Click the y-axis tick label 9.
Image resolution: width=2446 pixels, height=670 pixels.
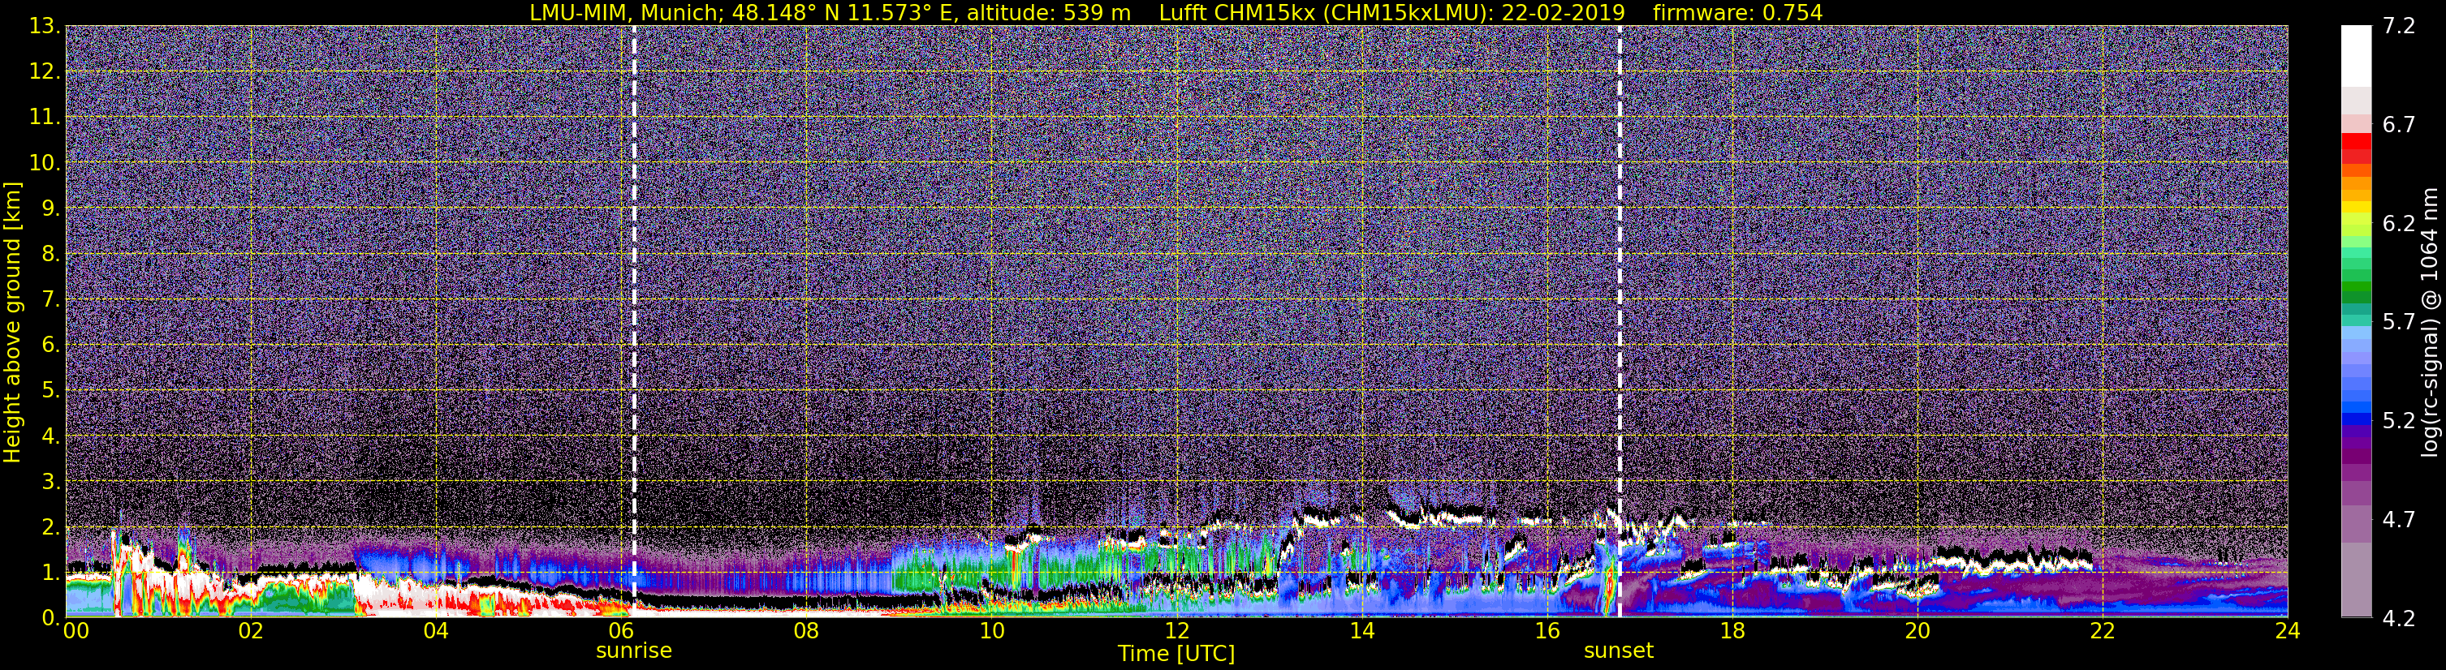coord(51,208)
